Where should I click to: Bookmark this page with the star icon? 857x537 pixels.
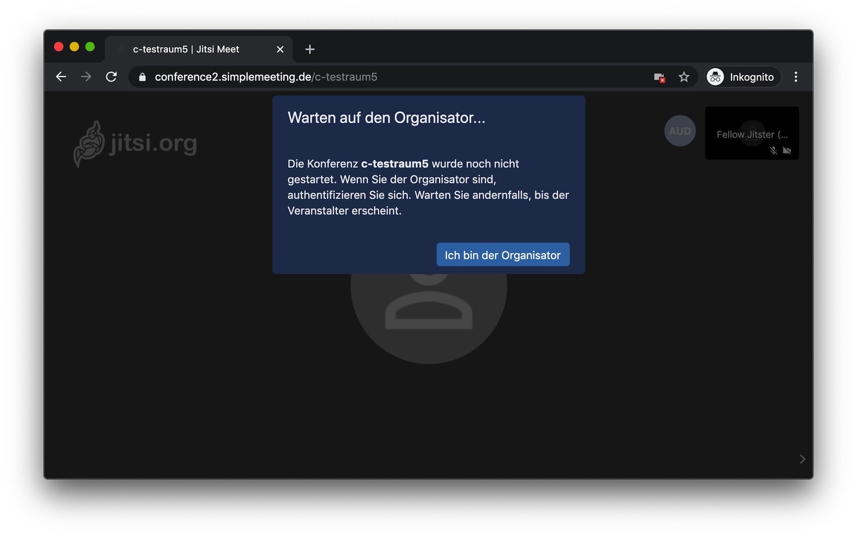[684, 77]
